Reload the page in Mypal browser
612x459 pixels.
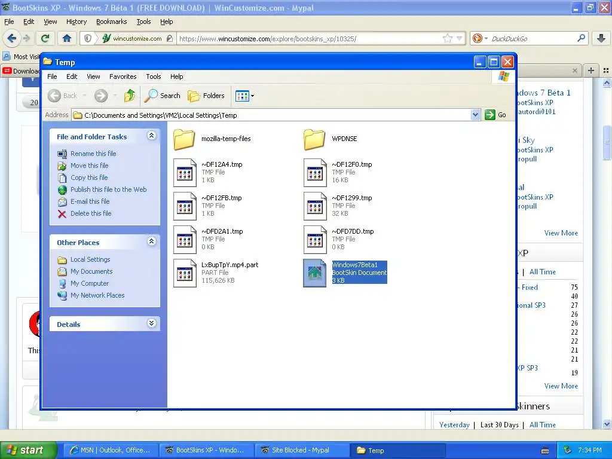tap(45, 38)
